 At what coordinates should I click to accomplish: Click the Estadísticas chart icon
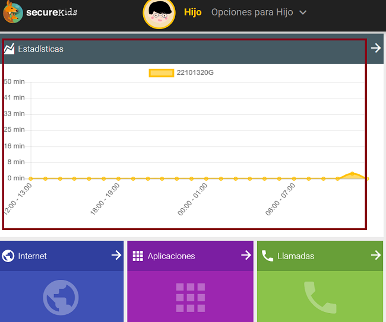click(x=10, y=49)
